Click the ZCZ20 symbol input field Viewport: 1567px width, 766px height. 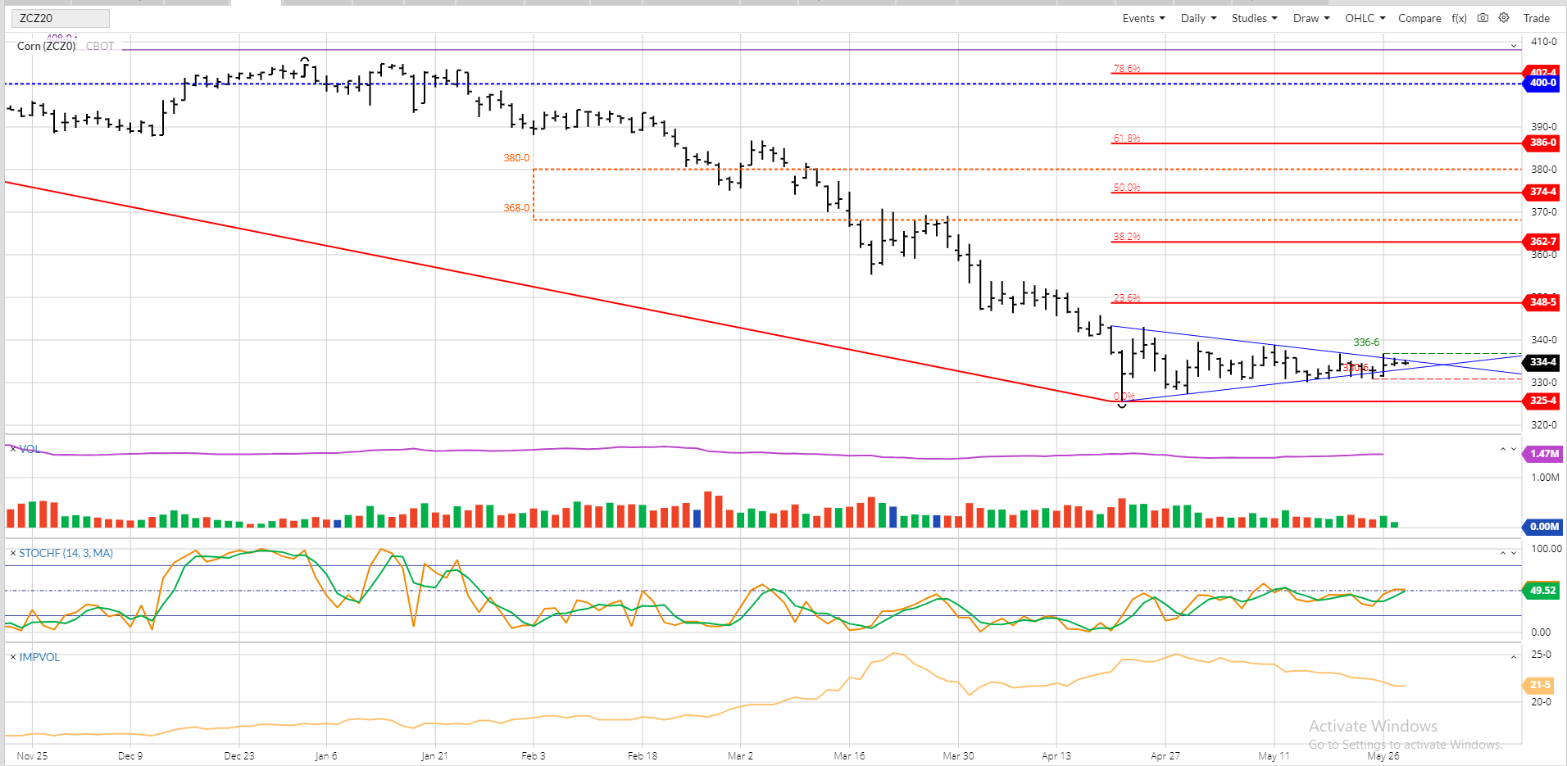click(61, 18)
